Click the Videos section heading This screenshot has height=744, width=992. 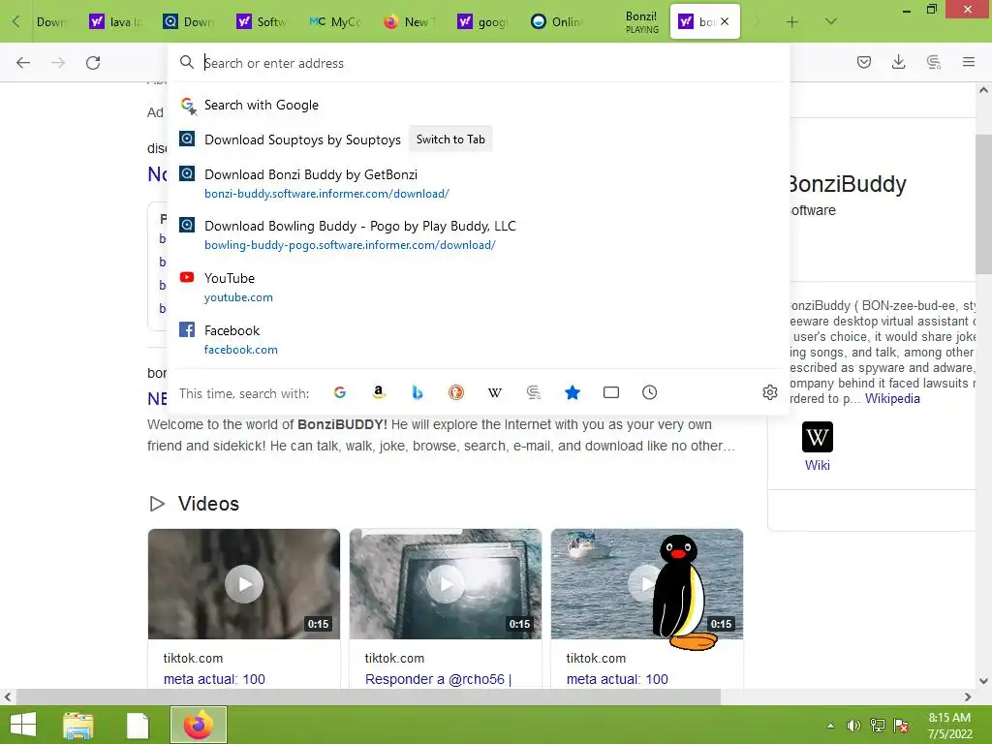[x=208, y=504]
